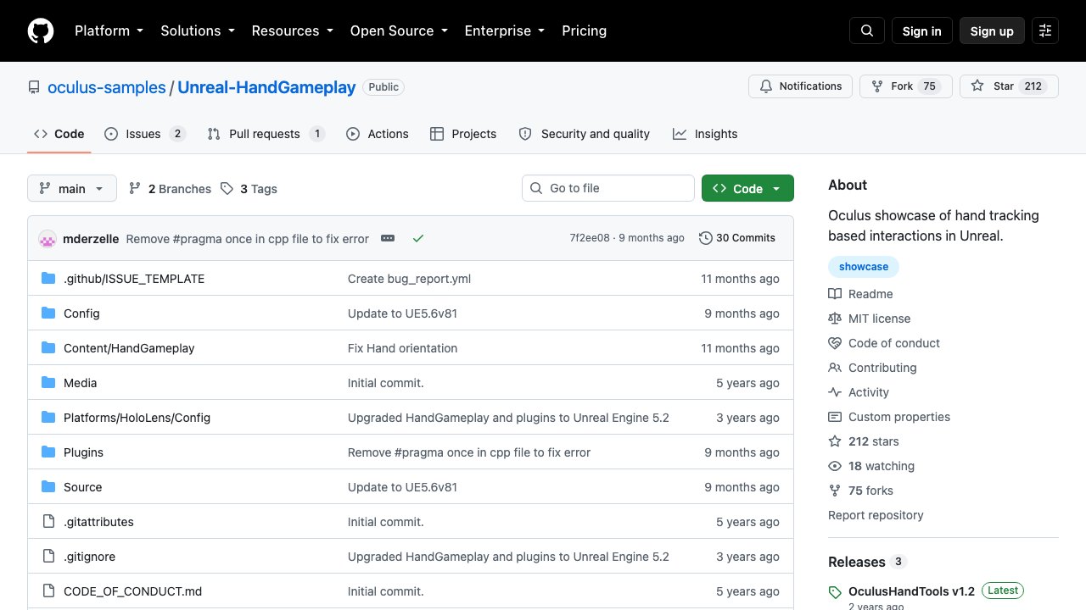Viewport: 1086px width, 610px height.
Task: Go to the GitHub homepage logo
Action: 41,30
